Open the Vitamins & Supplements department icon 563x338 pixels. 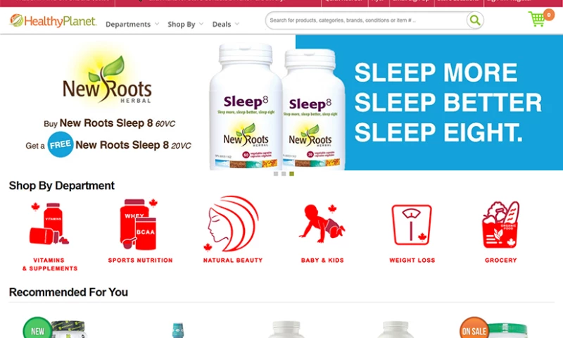pyautogui.click(x=49, y=224)
